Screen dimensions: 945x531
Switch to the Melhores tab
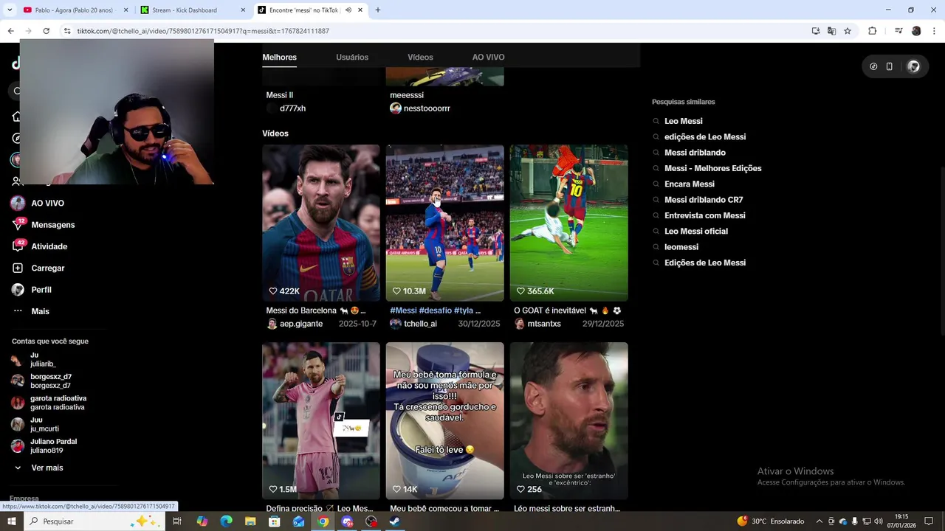click(280, 57)
